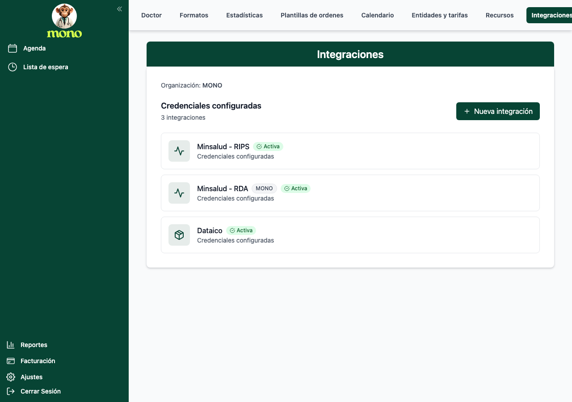Go to the Estadísticas tab
The width and height of the screenshot is (572, 402).
[x=244, y=15]
